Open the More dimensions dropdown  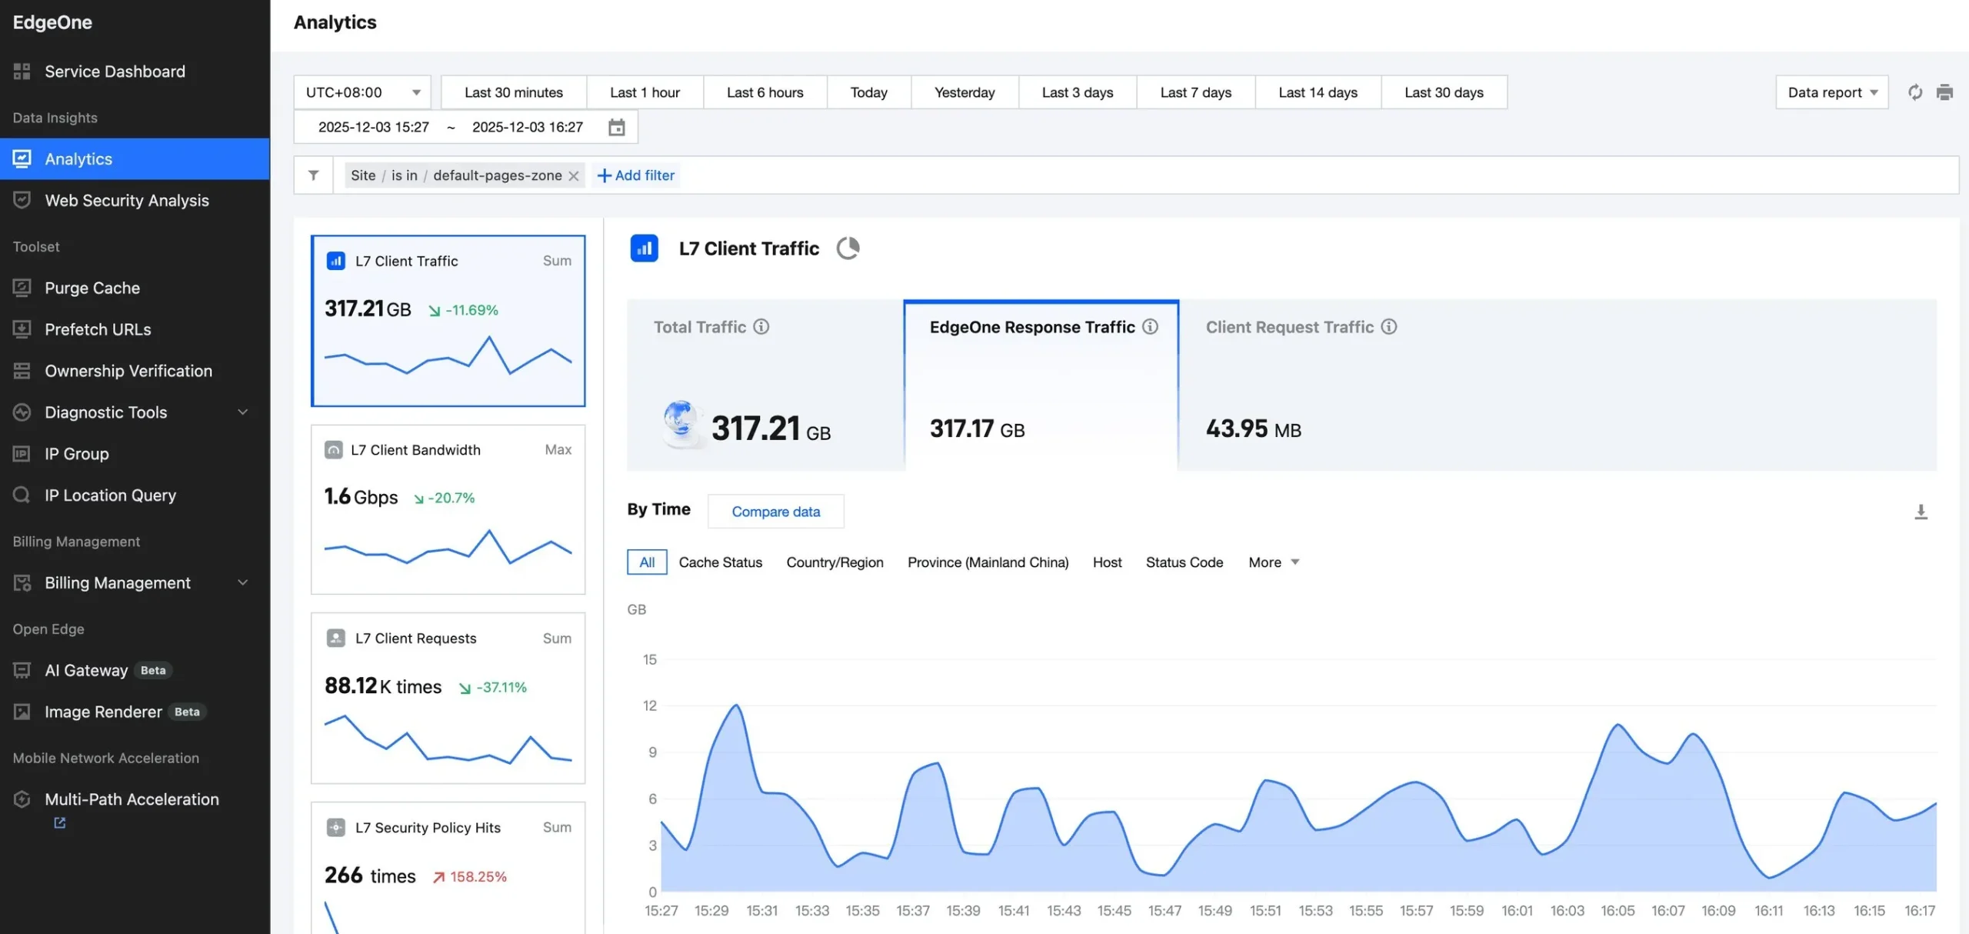1271,562
